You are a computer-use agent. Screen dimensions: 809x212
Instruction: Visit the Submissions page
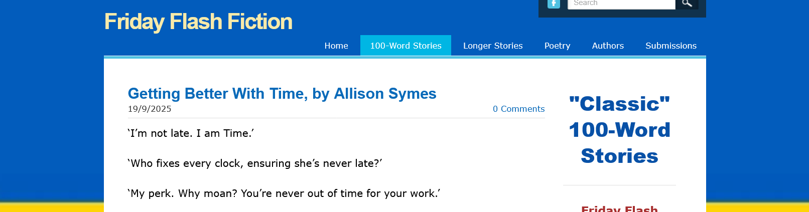click(x=670, y=46)
